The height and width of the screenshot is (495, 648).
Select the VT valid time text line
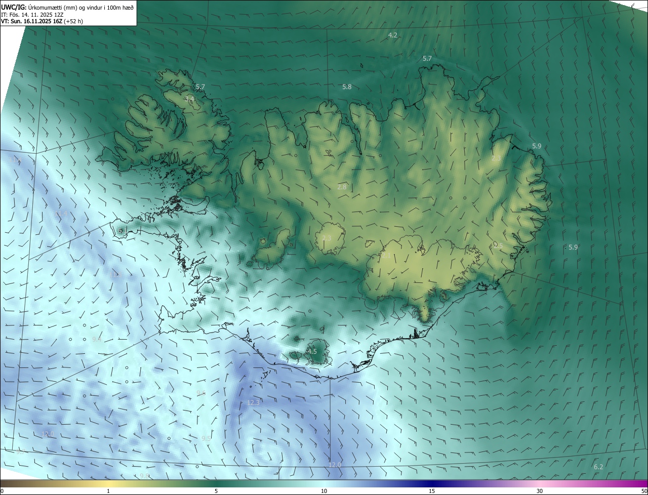click(x=42, y=21)
